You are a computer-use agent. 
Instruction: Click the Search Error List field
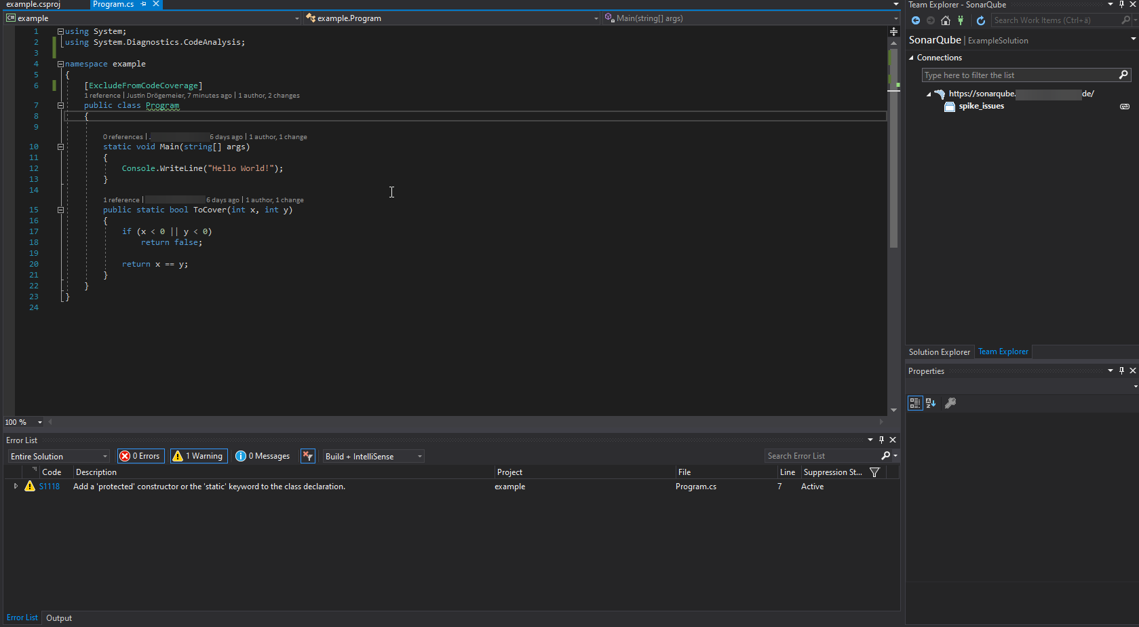pyautogui.click(x=822, y=456)
